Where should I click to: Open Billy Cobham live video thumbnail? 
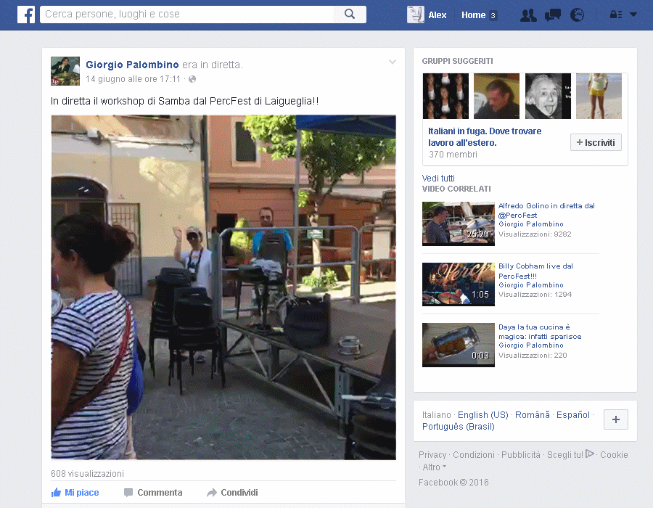click(x=458, y=284)
